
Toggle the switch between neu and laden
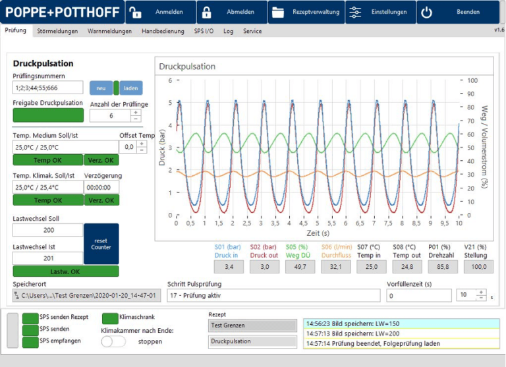click(x=117, y=88)
